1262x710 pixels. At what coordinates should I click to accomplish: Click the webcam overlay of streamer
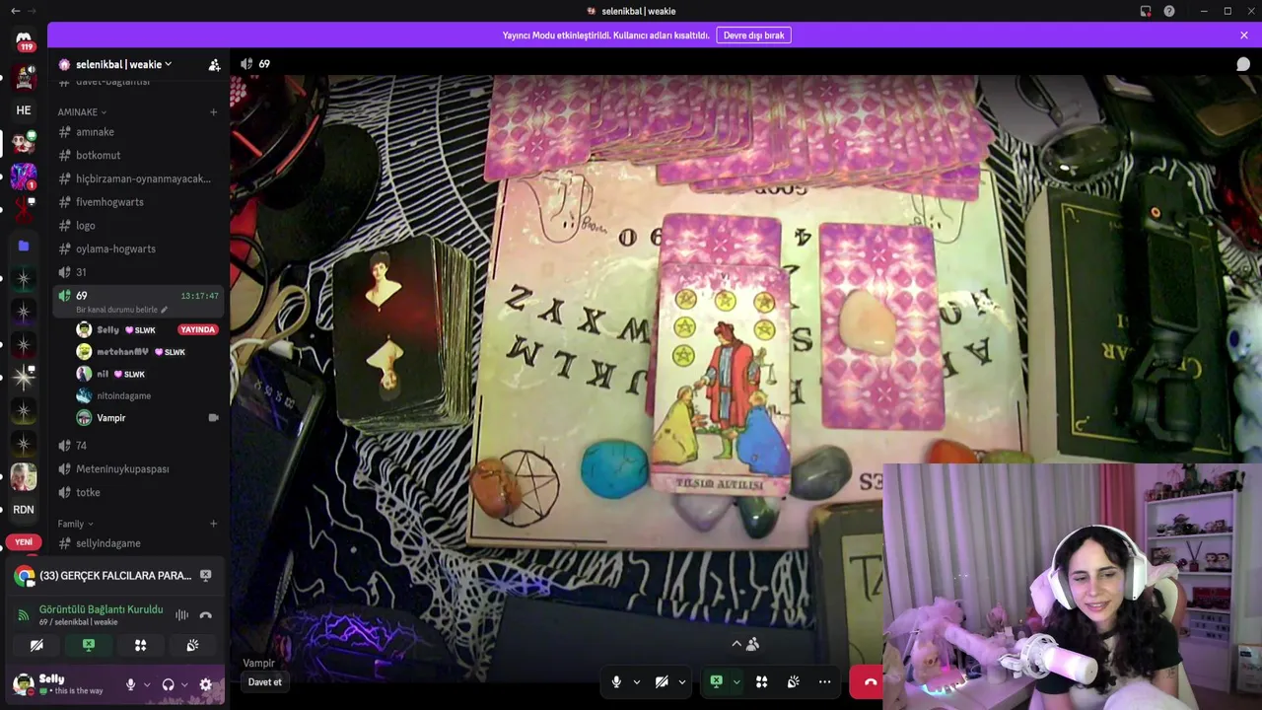coord(1073,587)
